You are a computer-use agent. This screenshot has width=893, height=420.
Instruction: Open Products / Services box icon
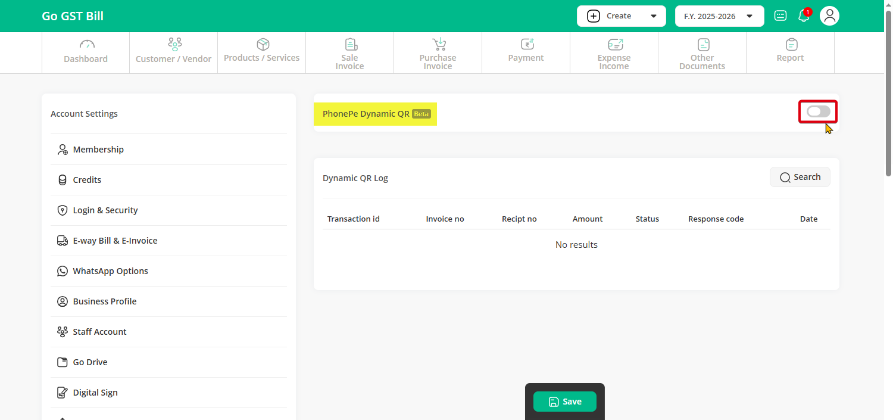tap(263, 45)
